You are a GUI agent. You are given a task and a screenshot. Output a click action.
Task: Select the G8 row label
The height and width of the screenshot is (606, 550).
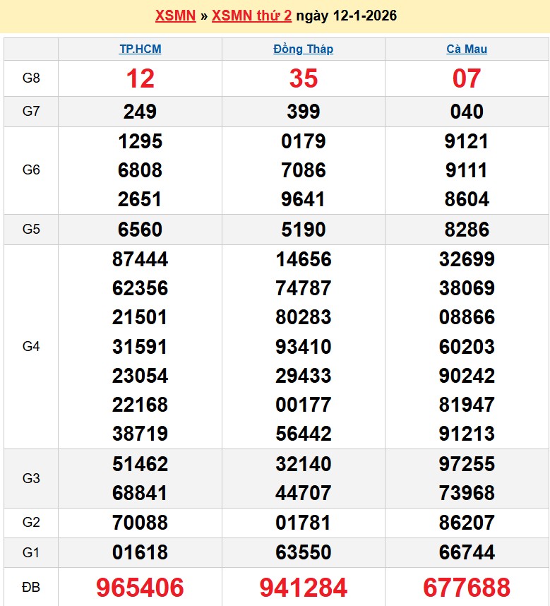pos(31,78)
